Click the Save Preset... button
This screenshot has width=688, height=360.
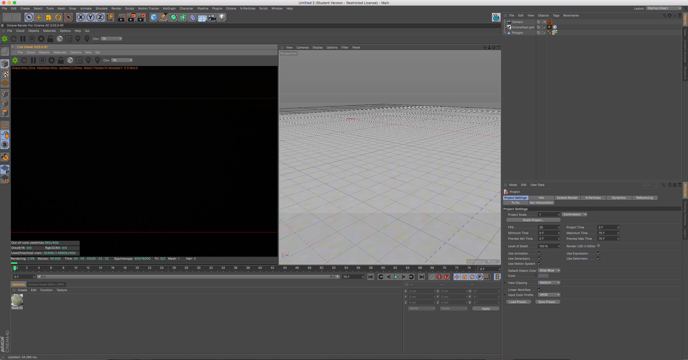(x=548, y=302)
